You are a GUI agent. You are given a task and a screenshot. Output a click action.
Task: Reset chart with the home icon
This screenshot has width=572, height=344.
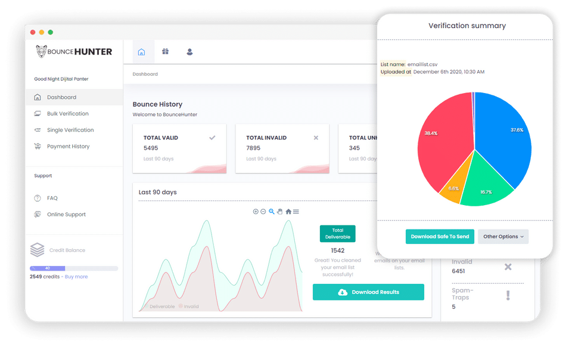coord(288,212)
